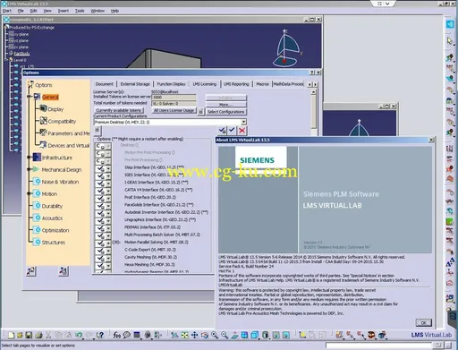The height and width of the screenshot is (350, 458).
Task: Select Noise & Vibration in Options tree
Action: 60,182
